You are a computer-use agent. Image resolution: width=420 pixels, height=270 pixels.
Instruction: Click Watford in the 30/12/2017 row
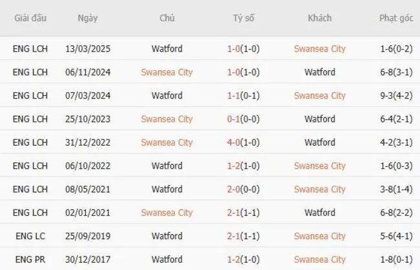tap(167, 259)
